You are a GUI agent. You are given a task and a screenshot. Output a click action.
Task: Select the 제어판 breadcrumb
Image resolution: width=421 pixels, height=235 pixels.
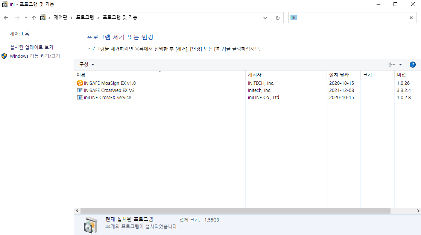point(61,17)
